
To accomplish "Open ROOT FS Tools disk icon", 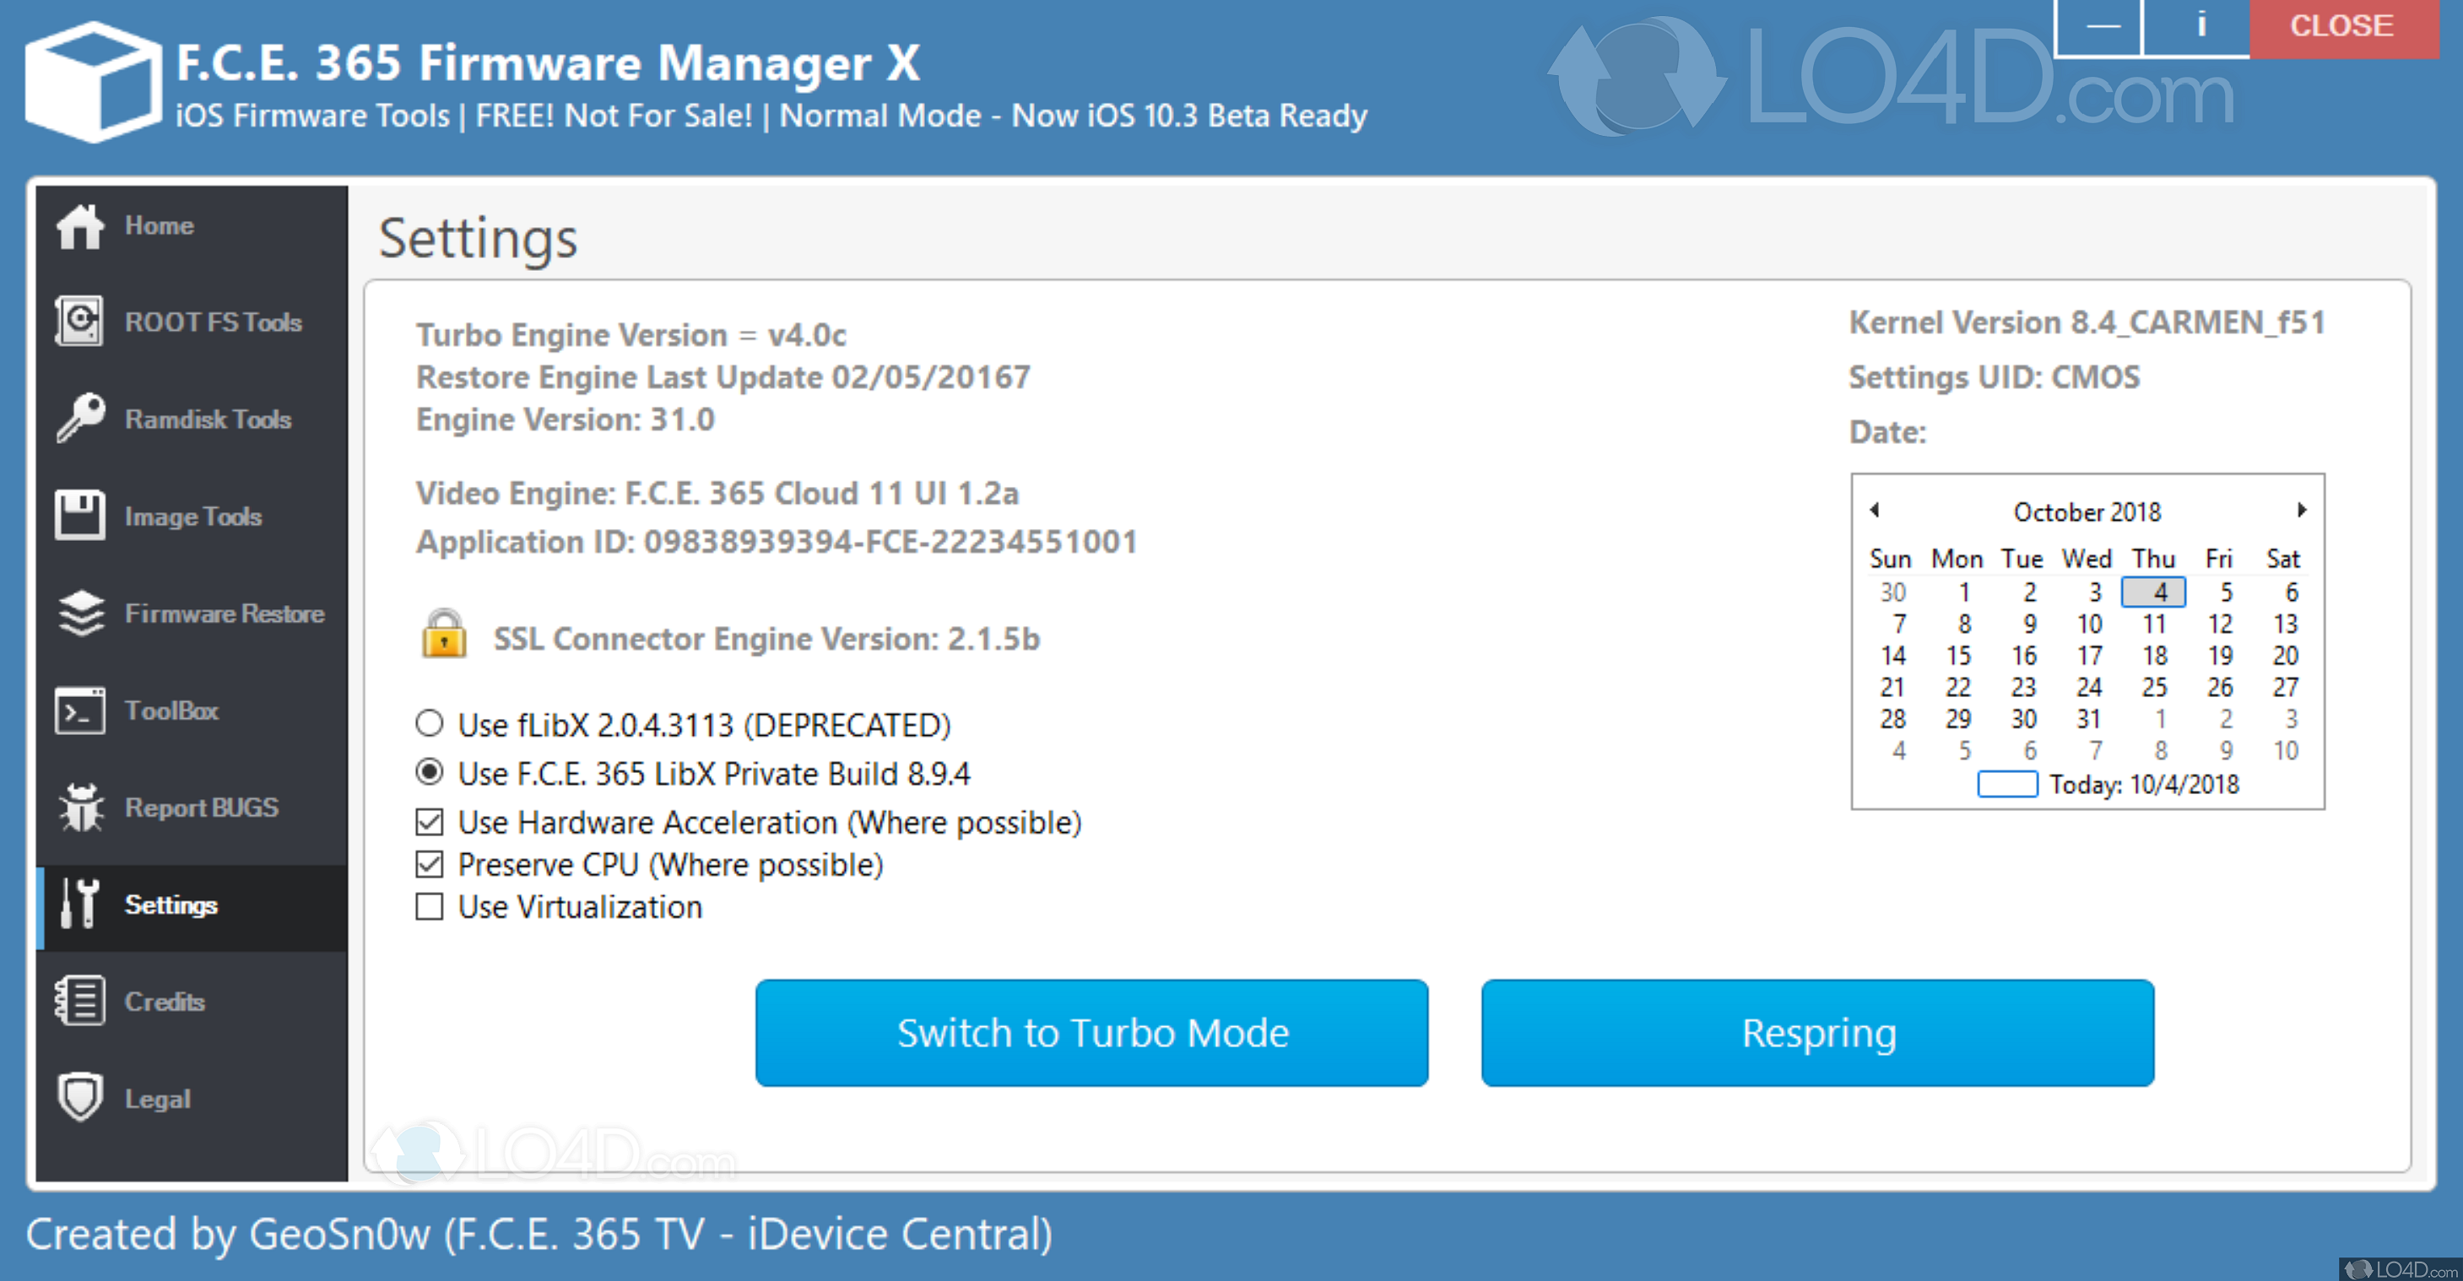I will pos(79,322).
